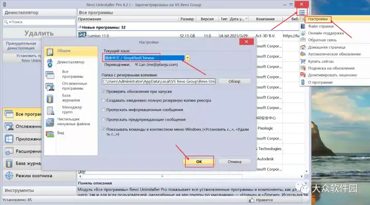370x205 pixels.
Task: Click Обзор to browse backup folder
Action: (x=234, y=81)
